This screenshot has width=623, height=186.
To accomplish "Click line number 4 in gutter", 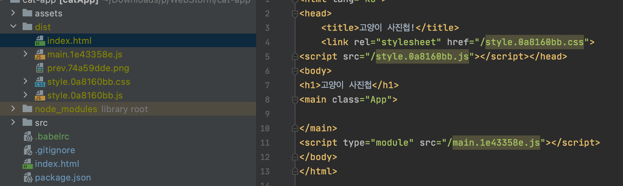I will click(267, 42).
